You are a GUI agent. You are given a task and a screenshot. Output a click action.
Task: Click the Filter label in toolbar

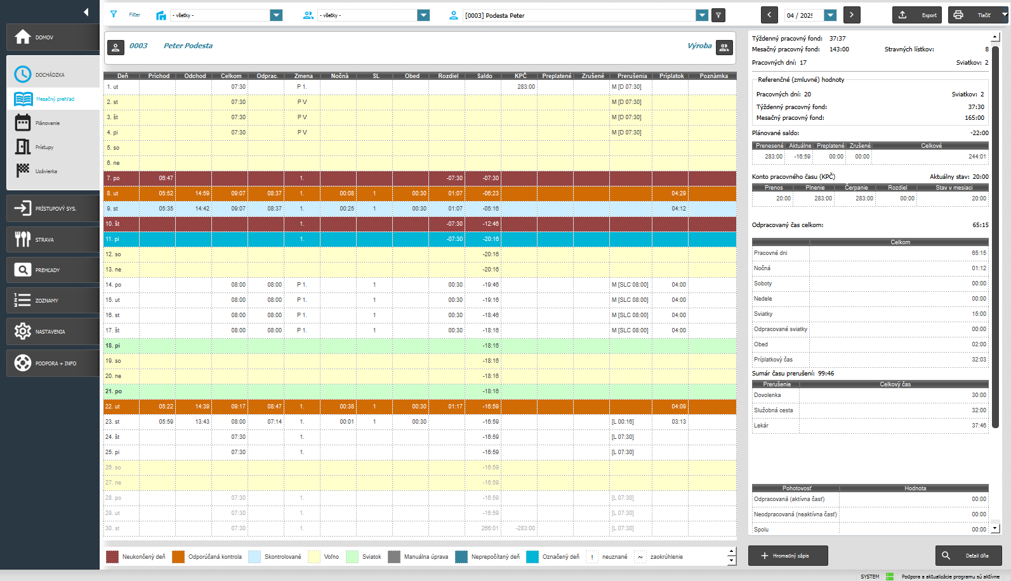135,15
